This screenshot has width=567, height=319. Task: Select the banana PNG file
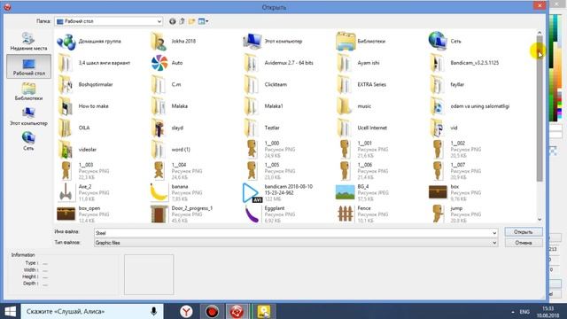click(176, 193)
